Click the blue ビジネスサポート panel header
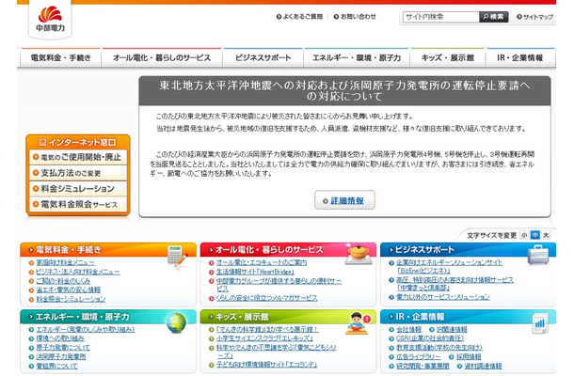Image resolution: width=574 pixels, height=376 pixels. pos(469,249)
